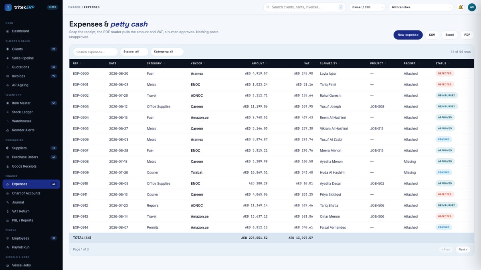Click the global search clients field
The width and height of the screenshot is (481, 270).
point(305,7)
